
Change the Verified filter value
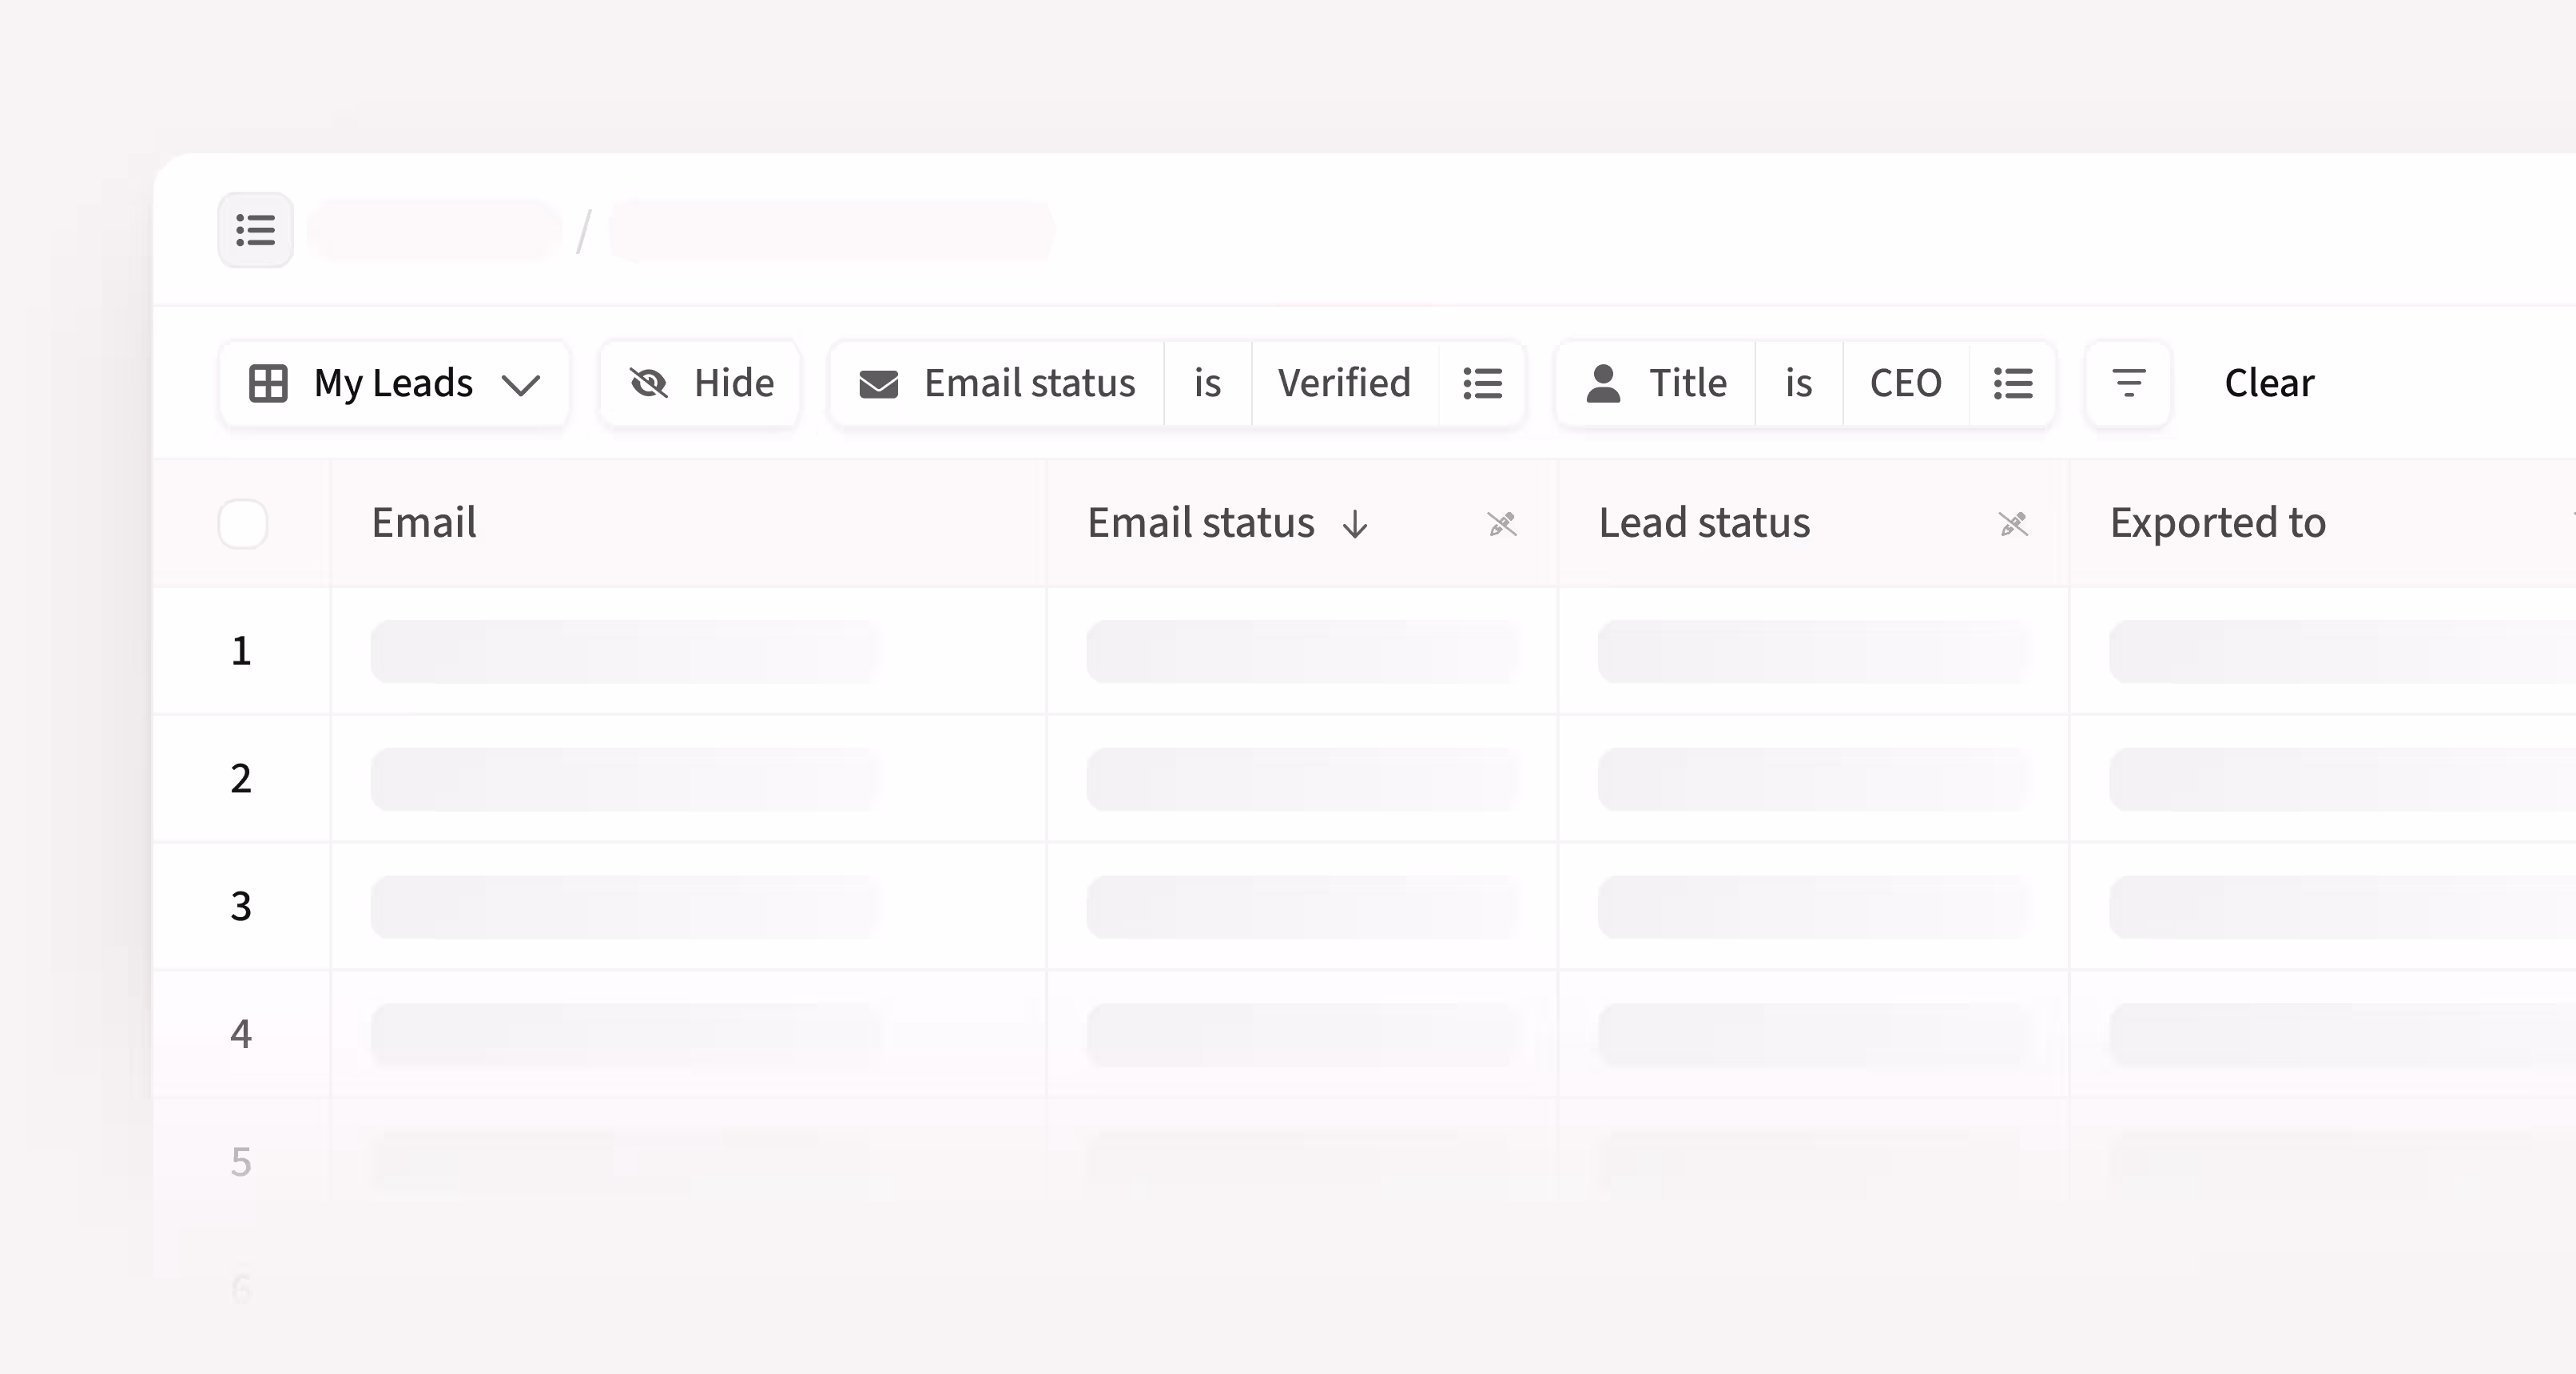tap(1345, 384)
